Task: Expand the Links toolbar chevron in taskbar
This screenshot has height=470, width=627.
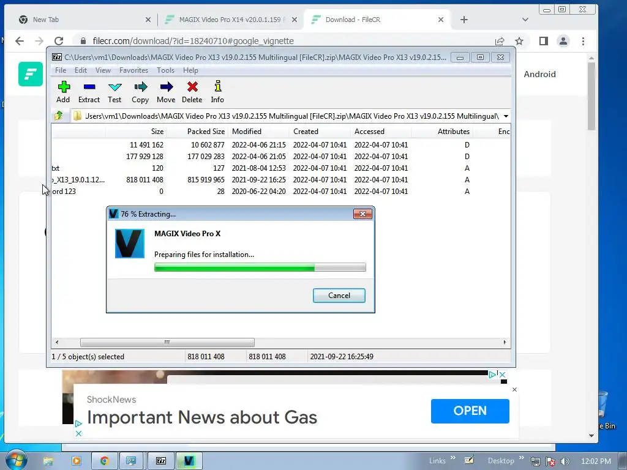Action: tap(452, 458)
